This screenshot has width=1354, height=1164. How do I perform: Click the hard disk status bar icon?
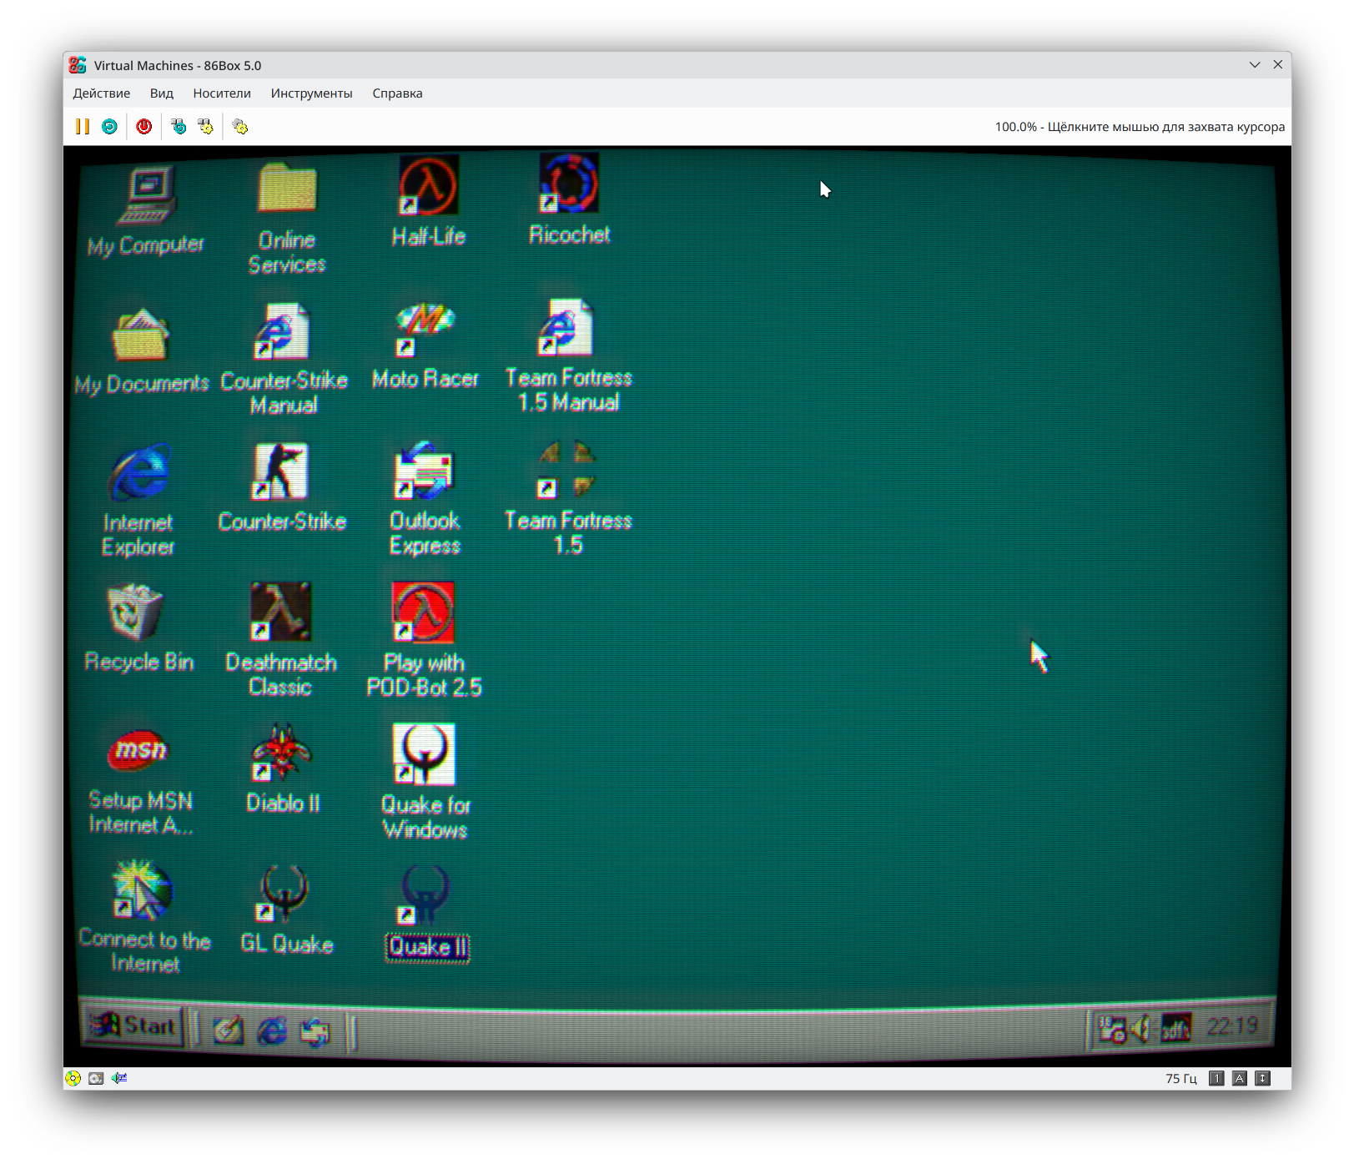pos(96,1078)
